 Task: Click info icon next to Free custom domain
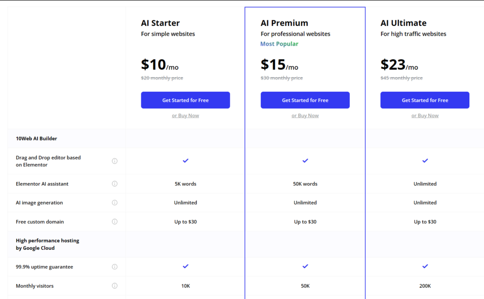click(x=114, y=222)
